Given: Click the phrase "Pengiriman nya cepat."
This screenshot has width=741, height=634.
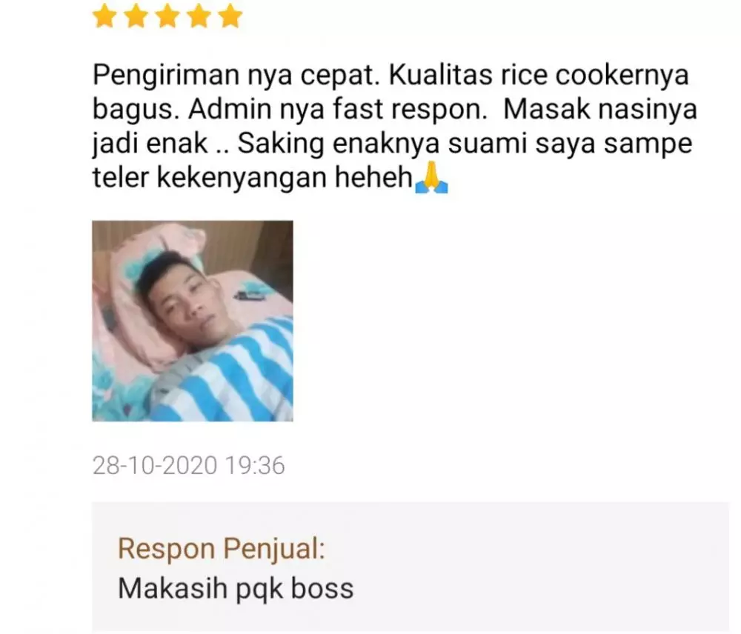Looking at the screenshot, I should point(236,76).
